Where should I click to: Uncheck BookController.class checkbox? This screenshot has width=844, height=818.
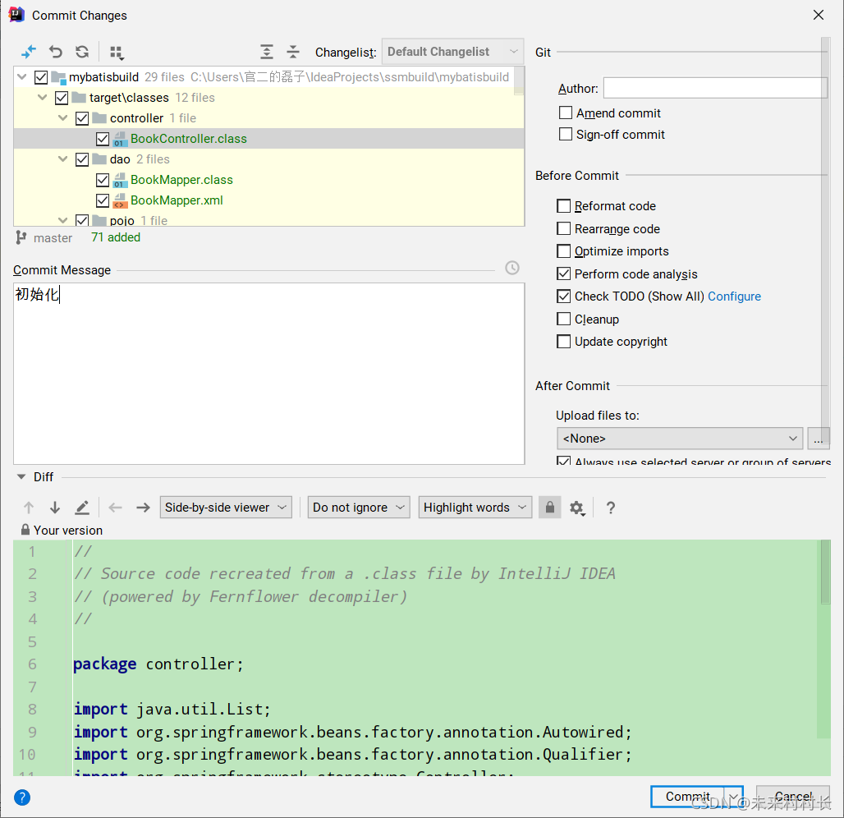coord(103,139)
